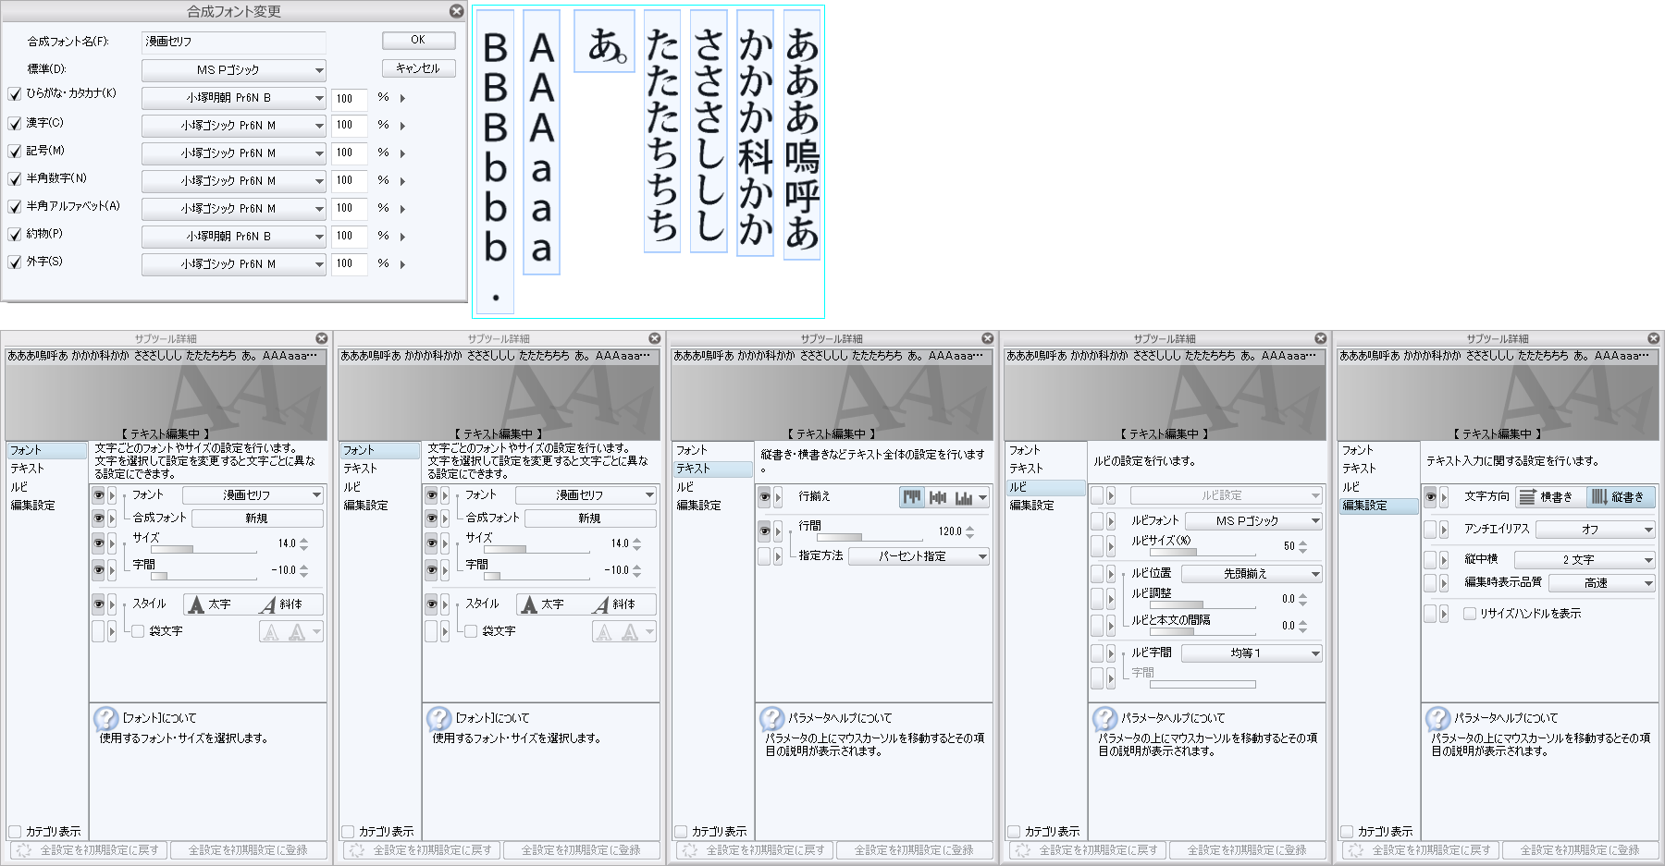Uncheck the ひらがな・カタカナ checkbox
Screen dimensions: 1665x866
(x=15, y=94)
